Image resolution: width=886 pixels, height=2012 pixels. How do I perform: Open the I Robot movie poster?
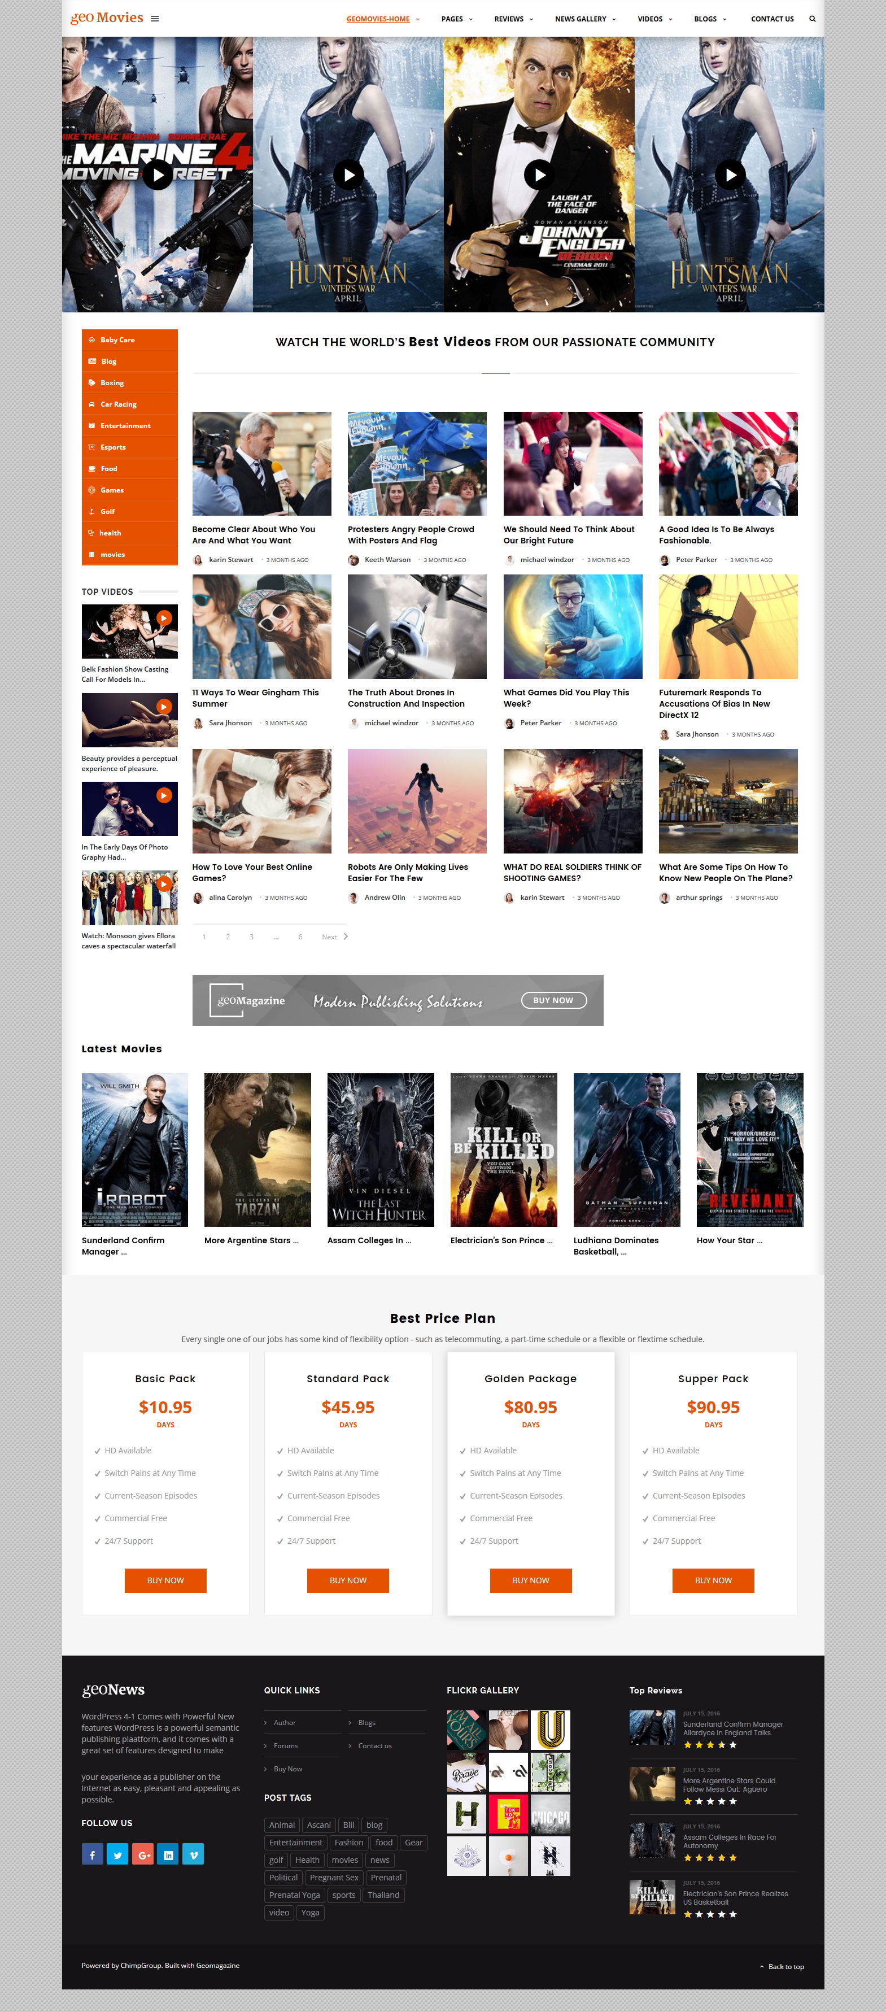134,1149
